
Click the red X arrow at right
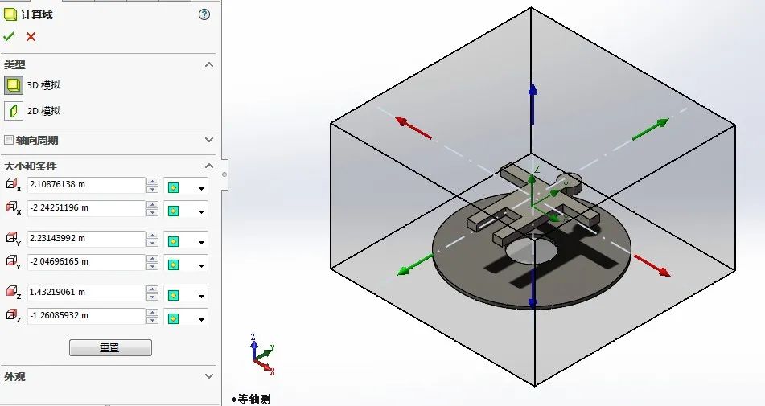coord(653,267)
